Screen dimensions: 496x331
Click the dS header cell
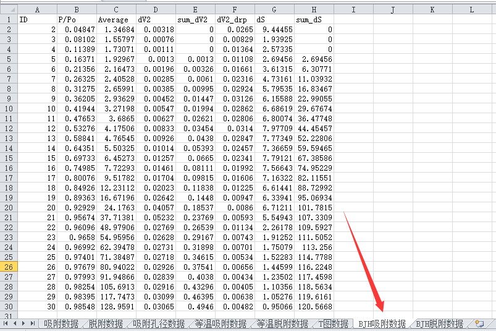[x=275, y=20]
